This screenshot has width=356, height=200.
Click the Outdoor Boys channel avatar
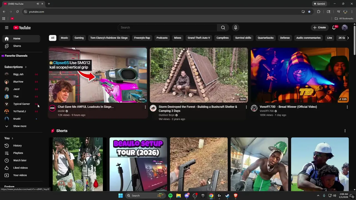coord(153,108)
